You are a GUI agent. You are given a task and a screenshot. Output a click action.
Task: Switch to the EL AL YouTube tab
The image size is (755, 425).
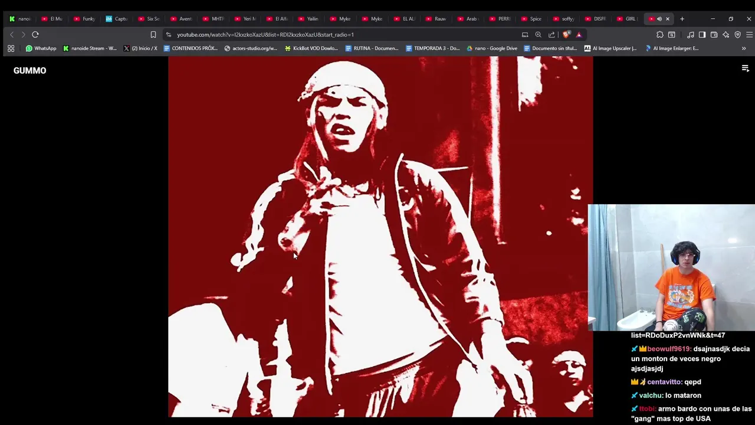[x=404, y=19]
